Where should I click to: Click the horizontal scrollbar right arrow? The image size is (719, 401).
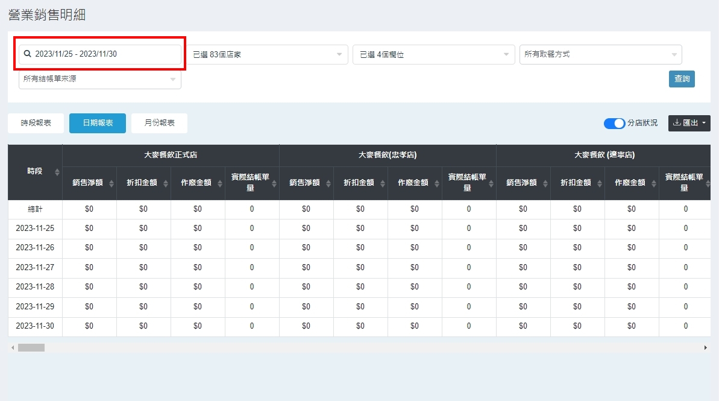pyautogui.click(x=705, y=348)
